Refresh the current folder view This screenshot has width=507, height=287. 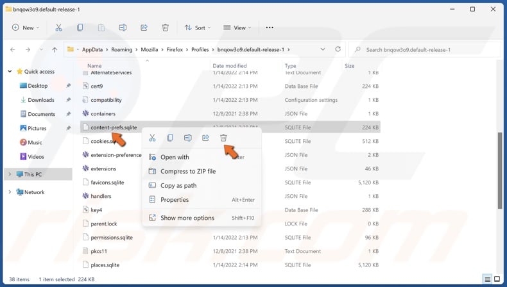click(x=338, y=49)
